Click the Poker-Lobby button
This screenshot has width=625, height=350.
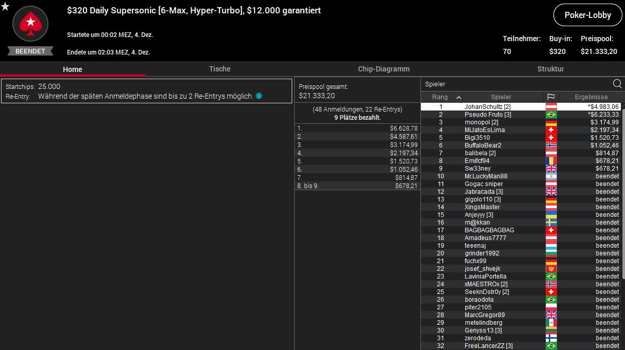click(587, 15)
